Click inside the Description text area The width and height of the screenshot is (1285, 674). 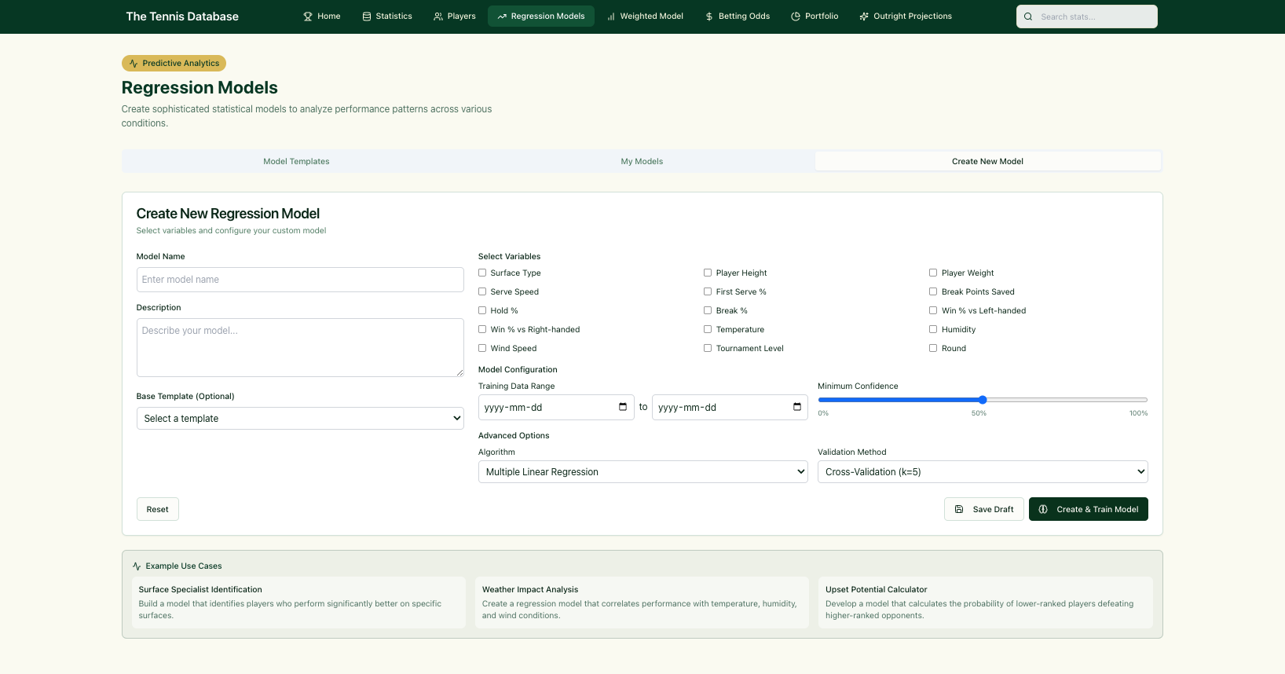tap(300, 347)
